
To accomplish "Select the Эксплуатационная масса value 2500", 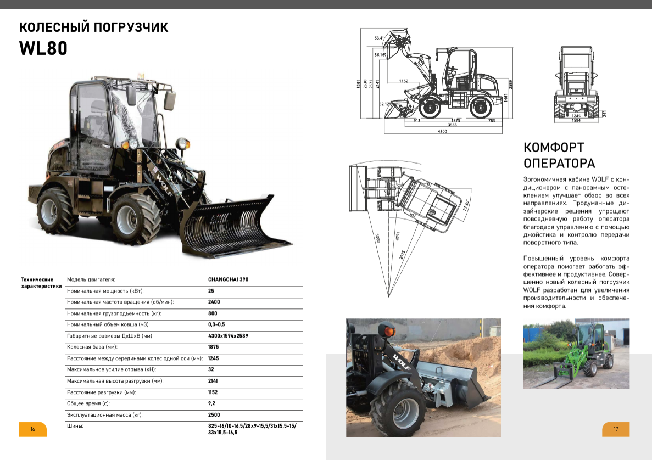I will [214, 415].
